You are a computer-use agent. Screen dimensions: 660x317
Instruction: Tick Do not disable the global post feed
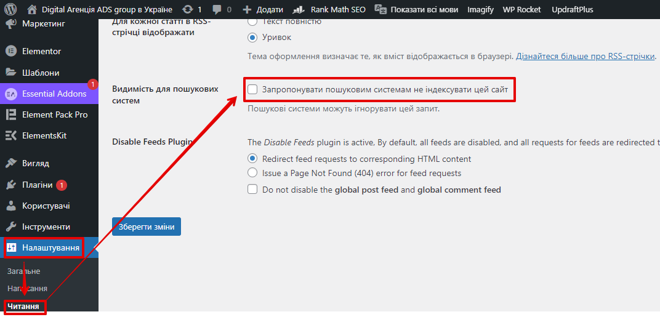(x=252, y=190)
